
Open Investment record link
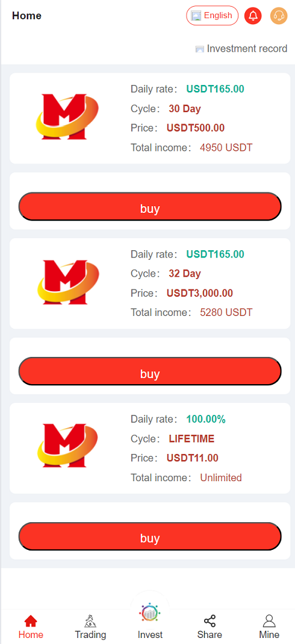tap(241, 49)
